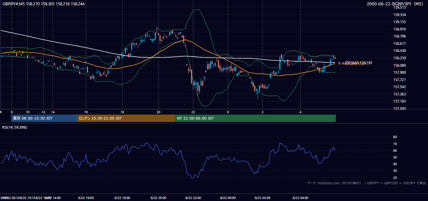Click bottom date label 6/23 04:00
This screenshot has height=201, width=428.
(x=300, y=198)
